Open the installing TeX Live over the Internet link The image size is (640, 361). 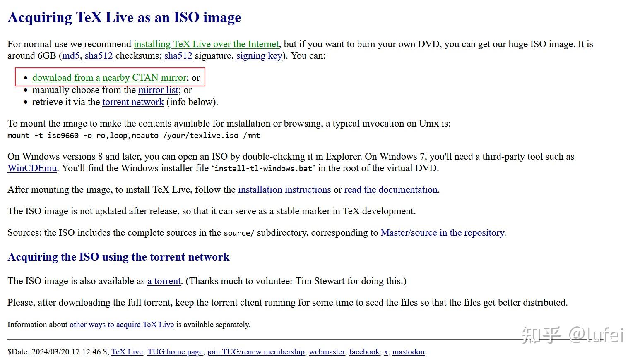(x=206, y=44)
